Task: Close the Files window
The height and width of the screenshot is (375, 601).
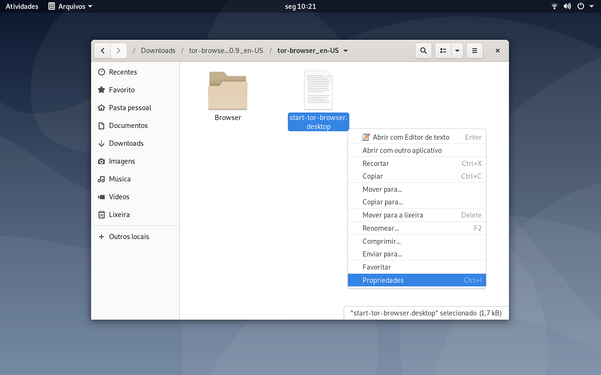Action: click(498, 51)
